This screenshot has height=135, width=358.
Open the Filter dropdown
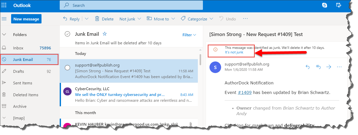point(189,35)
